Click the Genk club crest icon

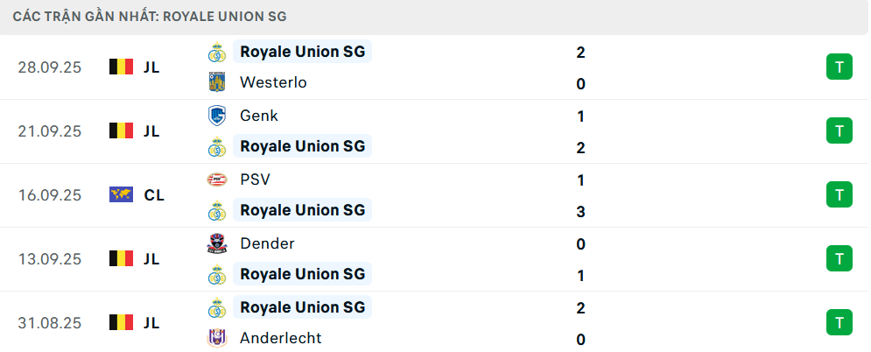(x=215, y=116)
